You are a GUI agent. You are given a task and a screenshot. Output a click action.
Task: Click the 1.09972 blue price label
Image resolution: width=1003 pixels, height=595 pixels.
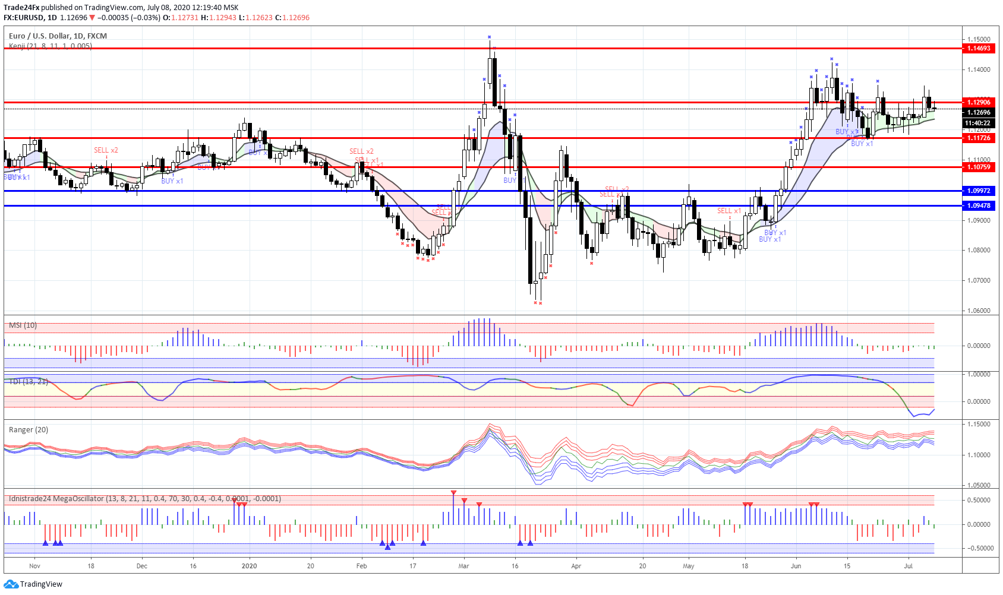(x=979, y=191)
